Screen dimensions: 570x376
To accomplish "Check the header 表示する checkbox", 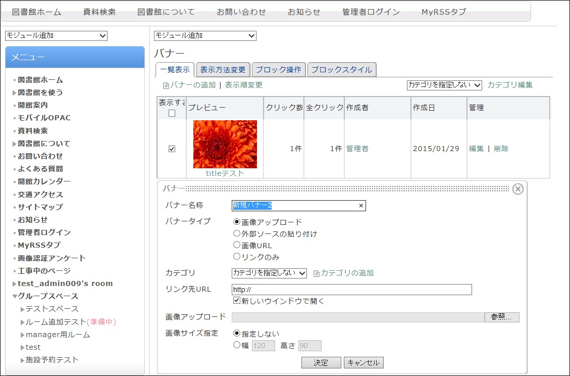I will 172,113.
